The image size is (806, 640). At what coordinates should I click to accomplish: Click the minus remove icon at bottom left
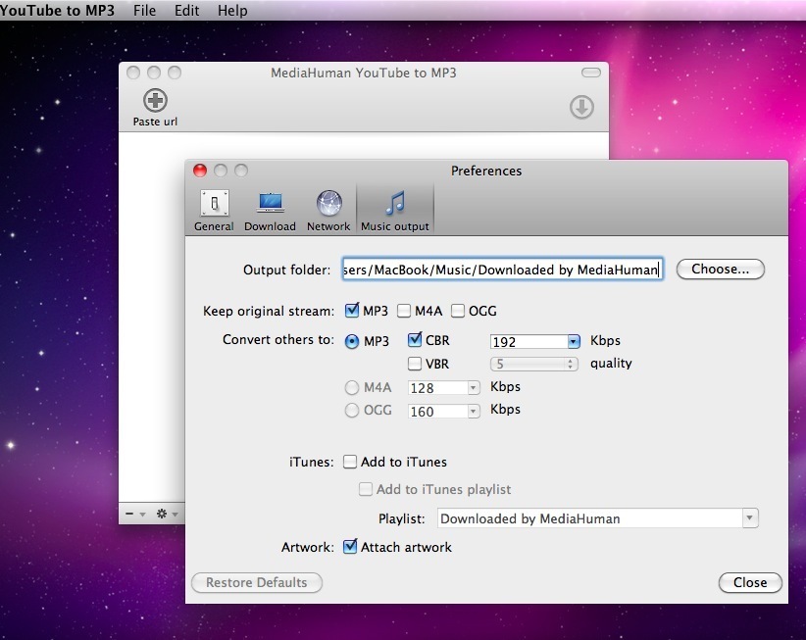click(x=130, y=514)
